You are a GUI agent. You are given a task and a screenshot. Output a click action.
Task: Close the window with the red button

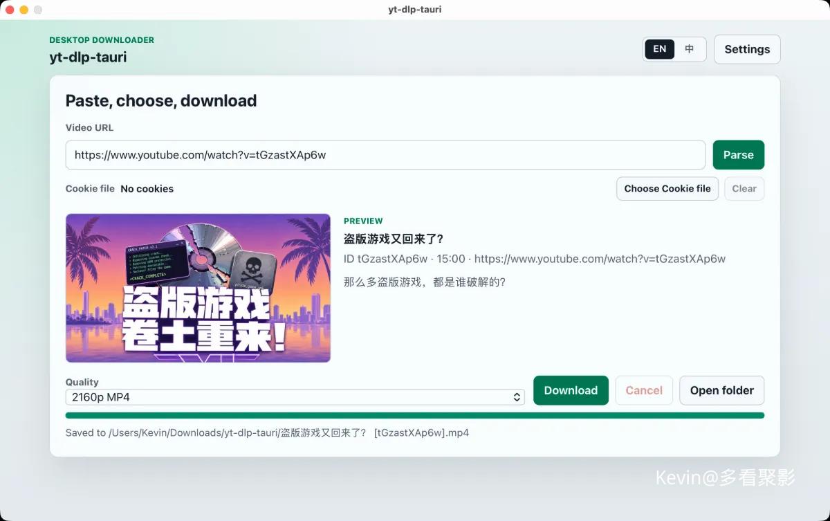pos(10,10)
